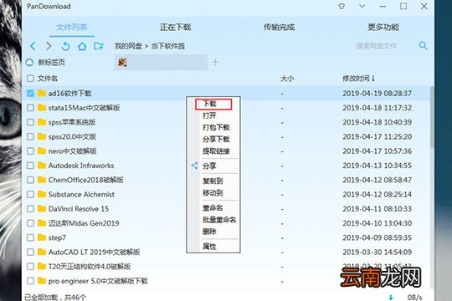Click the back navigation arrow
452x301 pixels.
coord(33,46)
